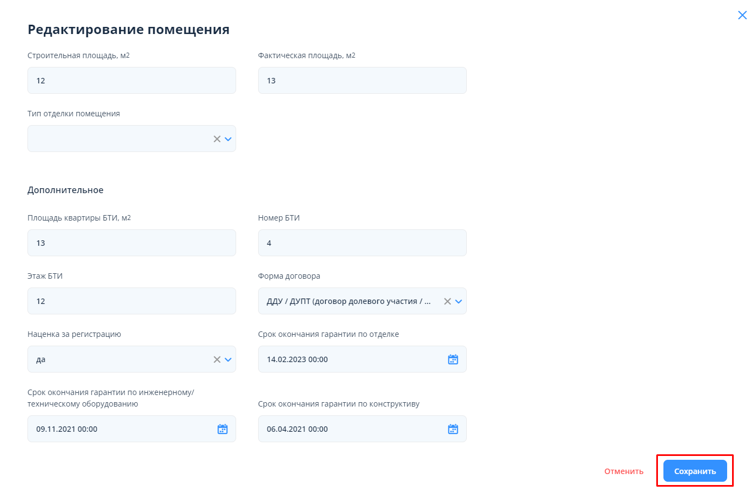Focus the 'Строительная площадь' input field
This screenshot has width=748, height=496.
pos(132,81)
